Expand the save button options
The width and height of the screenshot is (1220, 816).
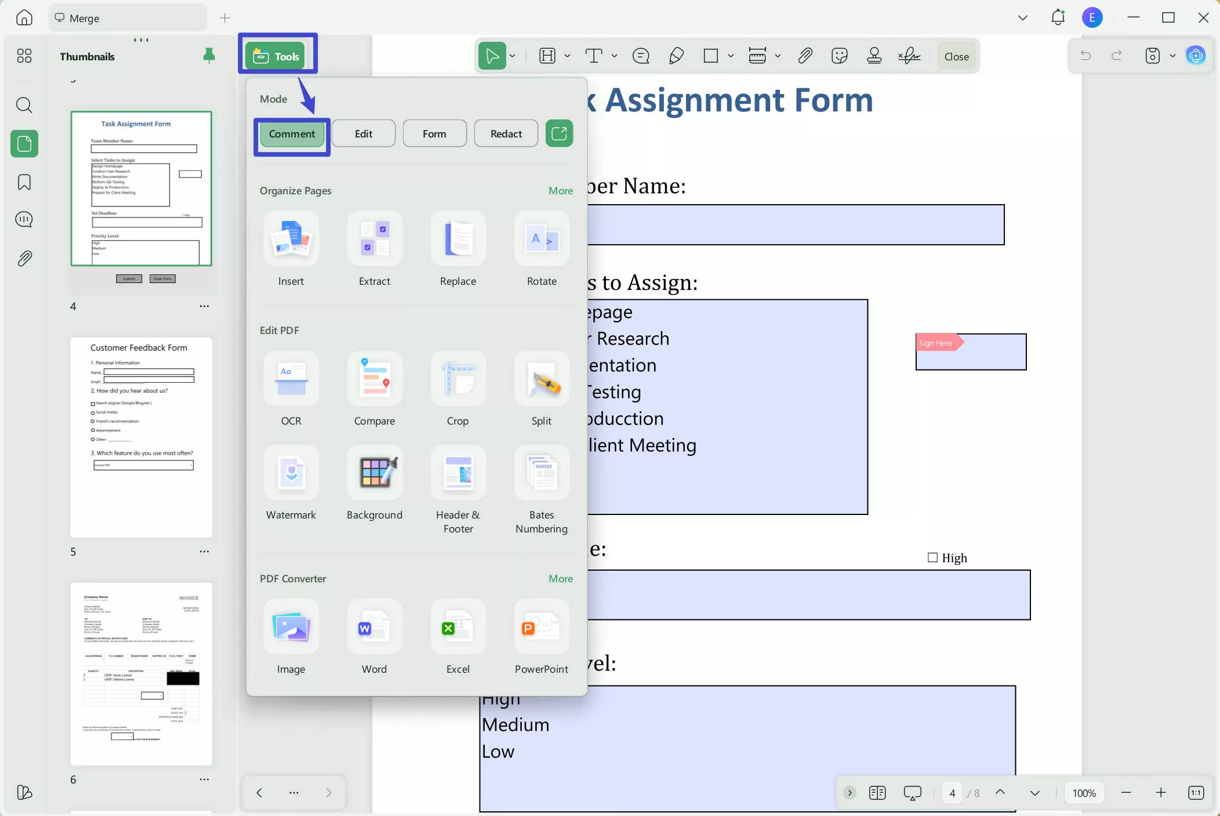[x=1172, y=56]
